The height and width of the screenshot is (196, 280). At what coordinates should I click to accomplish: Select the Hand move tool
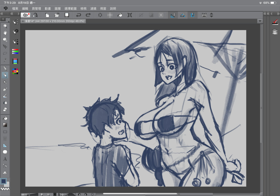(5, 33)
